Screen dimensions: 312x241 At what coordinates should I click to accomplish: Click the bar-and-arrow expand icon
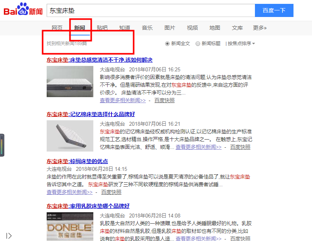(x=9, y=236)
